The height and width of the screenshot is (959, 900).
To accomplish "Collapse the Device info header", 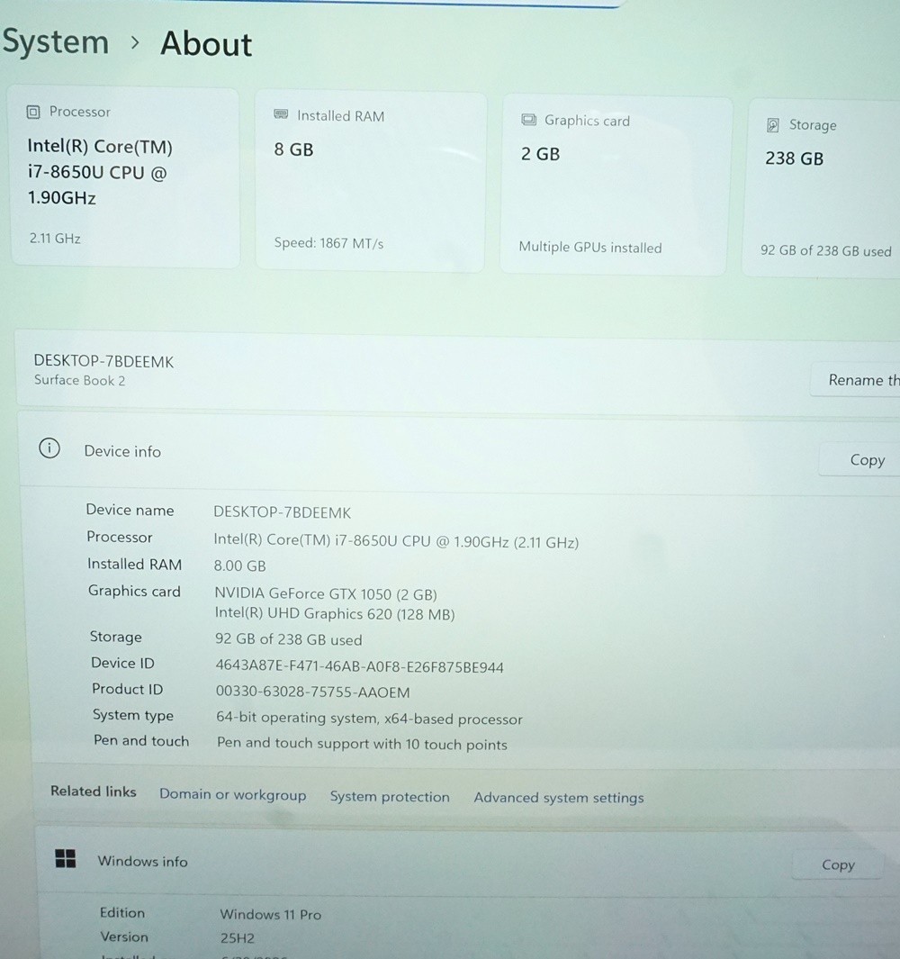I will pos(460,453).
